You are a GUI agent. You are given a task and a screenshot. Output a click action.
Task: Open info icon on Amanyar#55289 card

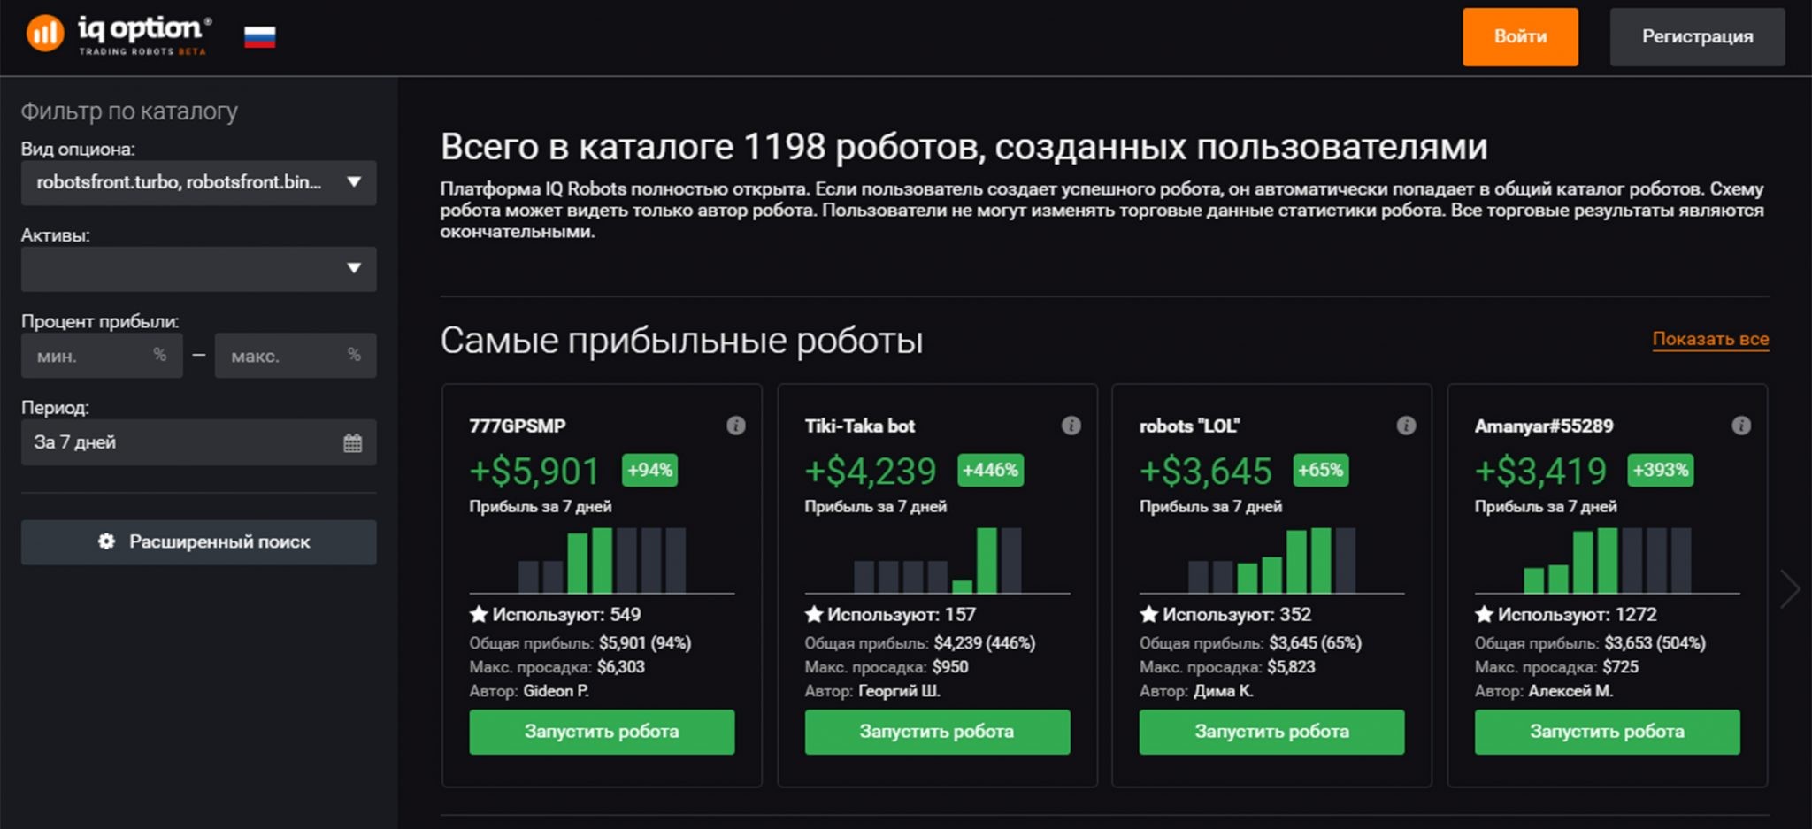[1740, 426]
